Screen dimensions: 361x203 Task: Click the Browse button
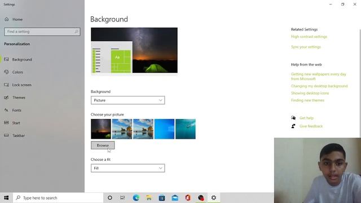click(103, 145)
